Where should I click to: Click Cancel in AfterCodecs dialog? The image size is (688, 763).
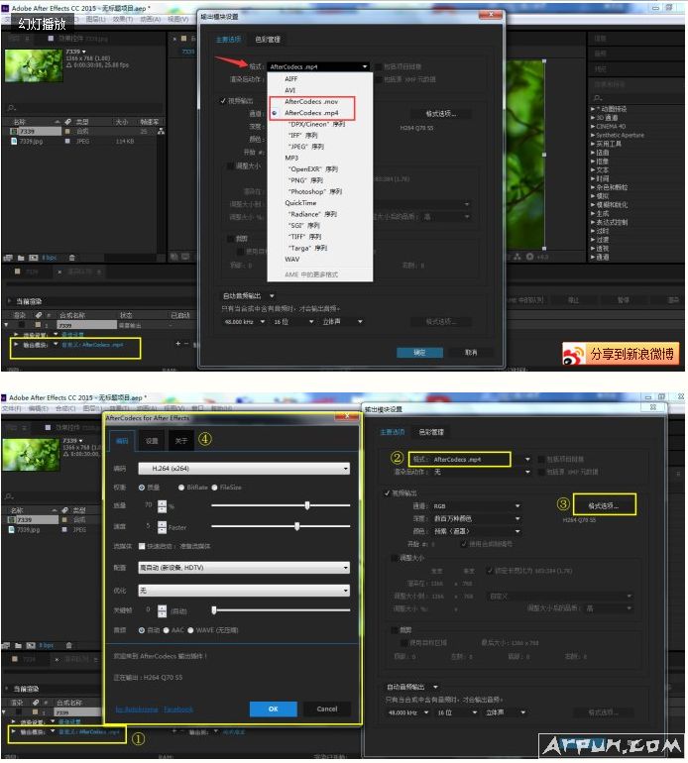tap(327, 708)
